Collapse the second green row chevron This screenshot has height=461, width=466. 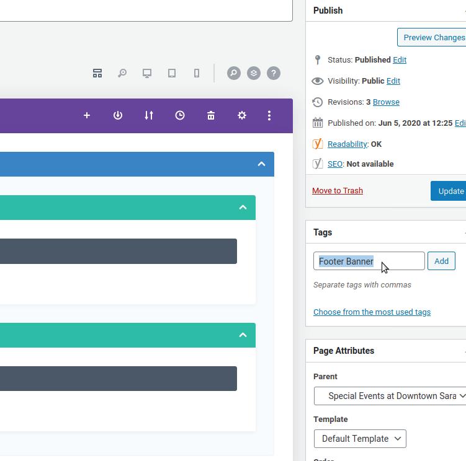pyautogui.click(x=243, y=335)
